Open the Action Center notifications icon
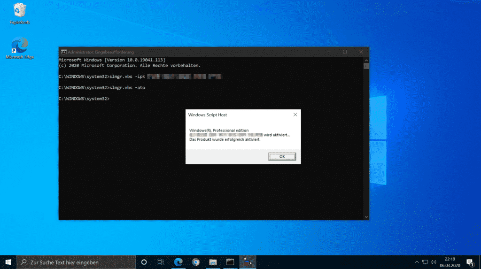The image size is (481, 269). click(x=470, y=262)
